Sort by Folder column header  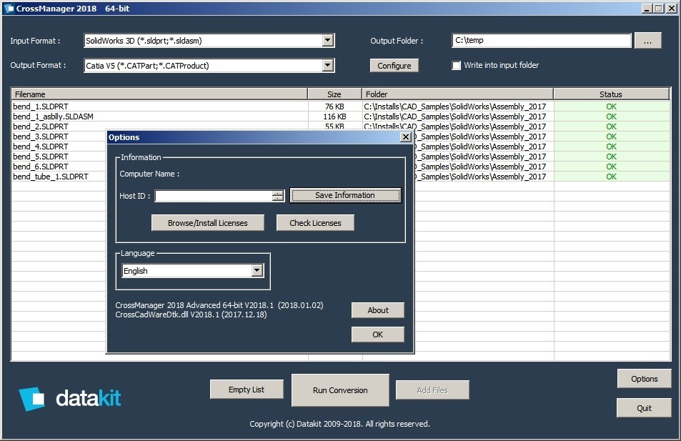[458, 94]
